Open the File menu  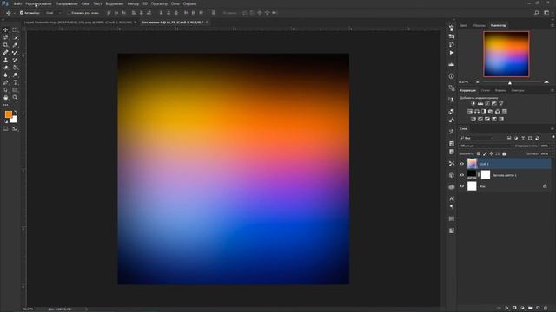tap(17, 3)
